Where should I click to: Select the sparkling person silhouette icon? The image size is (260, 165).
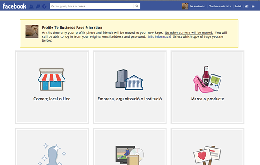[x=52, y=154]
